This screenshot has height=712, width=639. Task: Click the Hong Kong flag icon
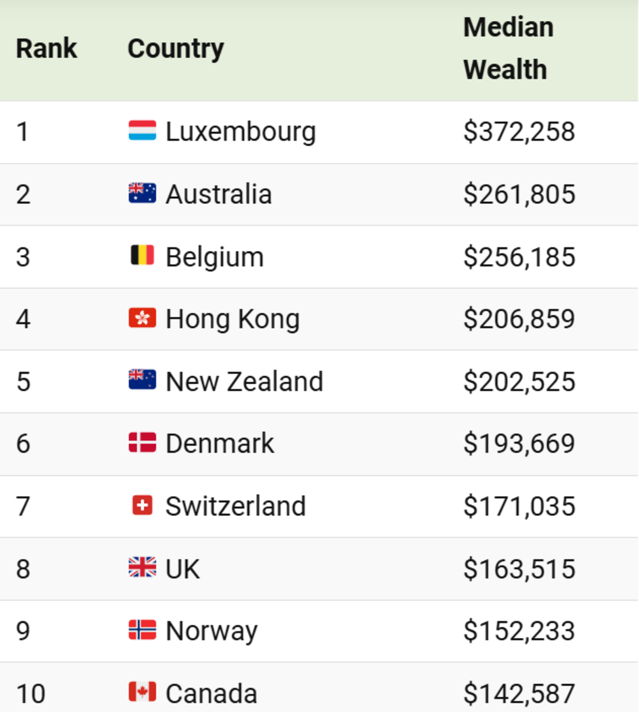(x=142, y=318)
